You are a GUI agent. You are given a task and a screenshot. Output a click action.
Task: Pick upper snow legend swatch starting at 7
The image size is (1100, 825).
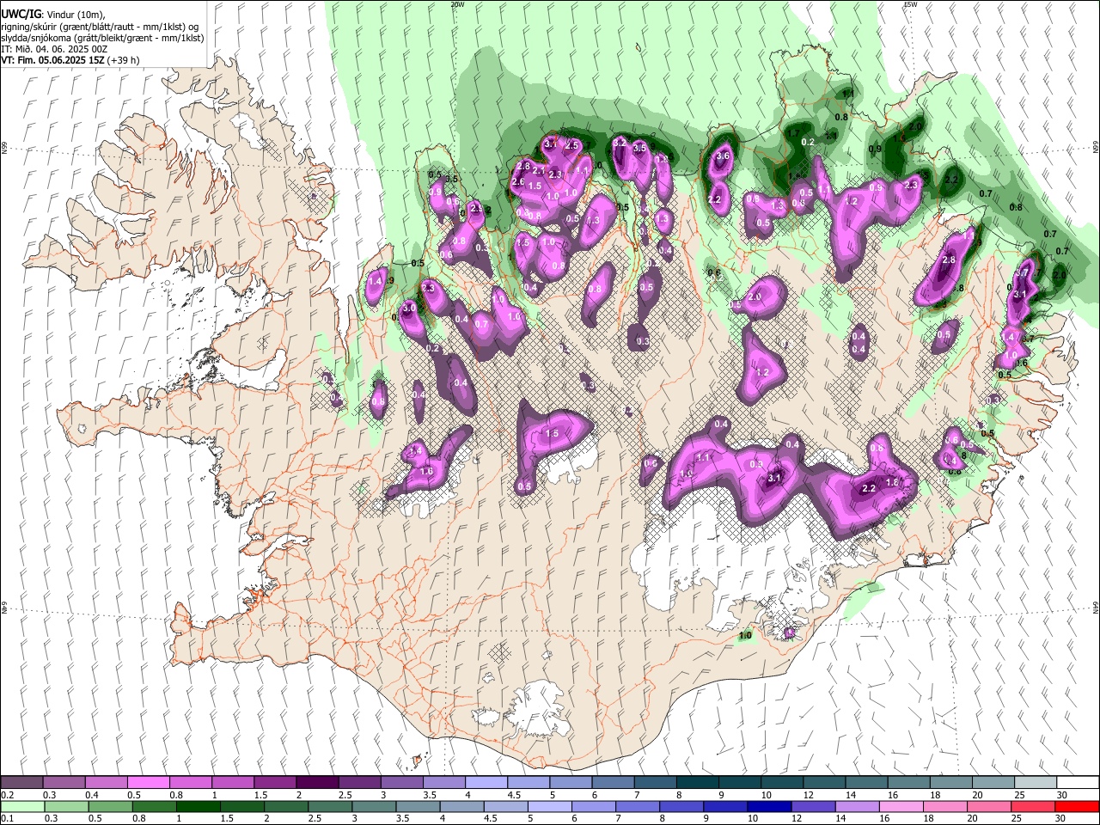point(654,782)
